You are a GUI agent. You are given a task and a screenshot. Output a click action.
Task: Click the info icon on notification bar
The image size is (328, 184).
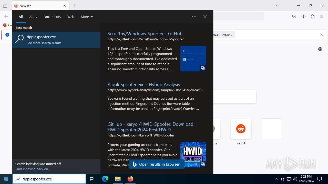point(7,35)
